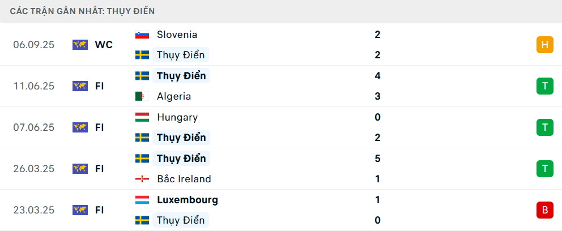Viewport: 562px width, 231px height.
Task: Select the 23.03.25 match date
Action: coord(34,210)
